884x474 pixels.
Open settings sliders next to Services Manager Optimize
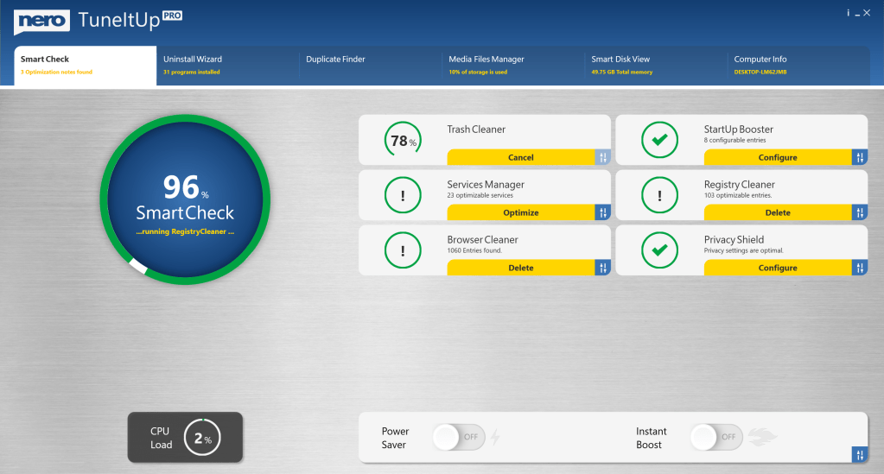pos(603,212)
